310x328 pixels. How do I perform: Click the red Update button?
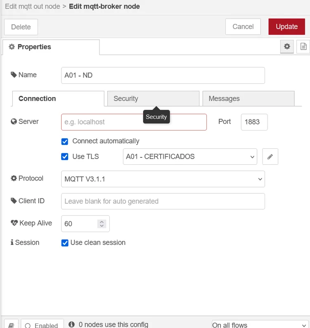286,27
